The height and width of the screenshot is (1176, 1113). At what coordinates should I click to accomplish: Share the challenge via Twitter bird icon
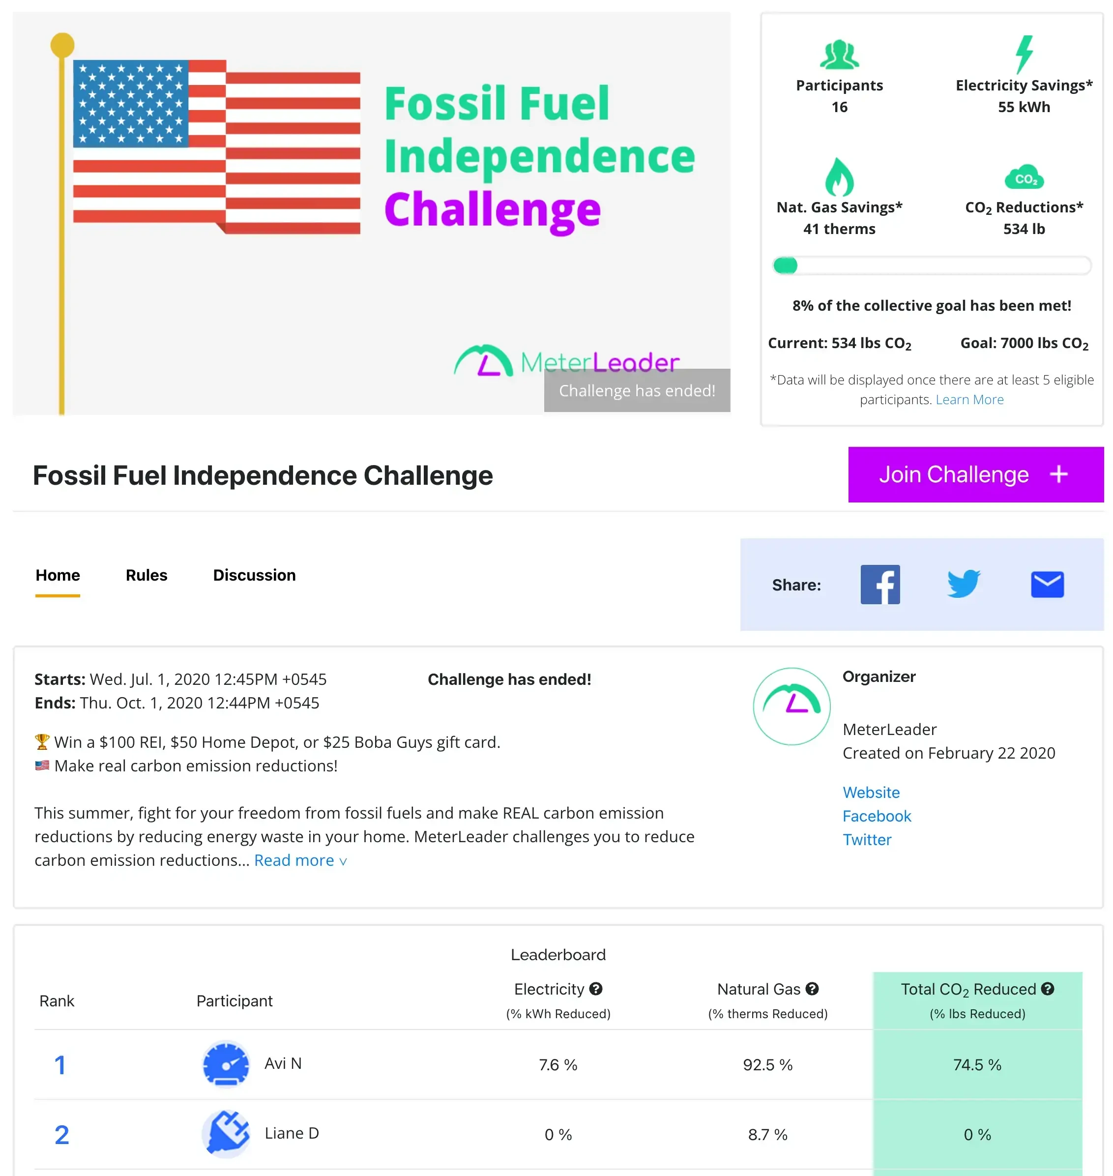[964, 584]
